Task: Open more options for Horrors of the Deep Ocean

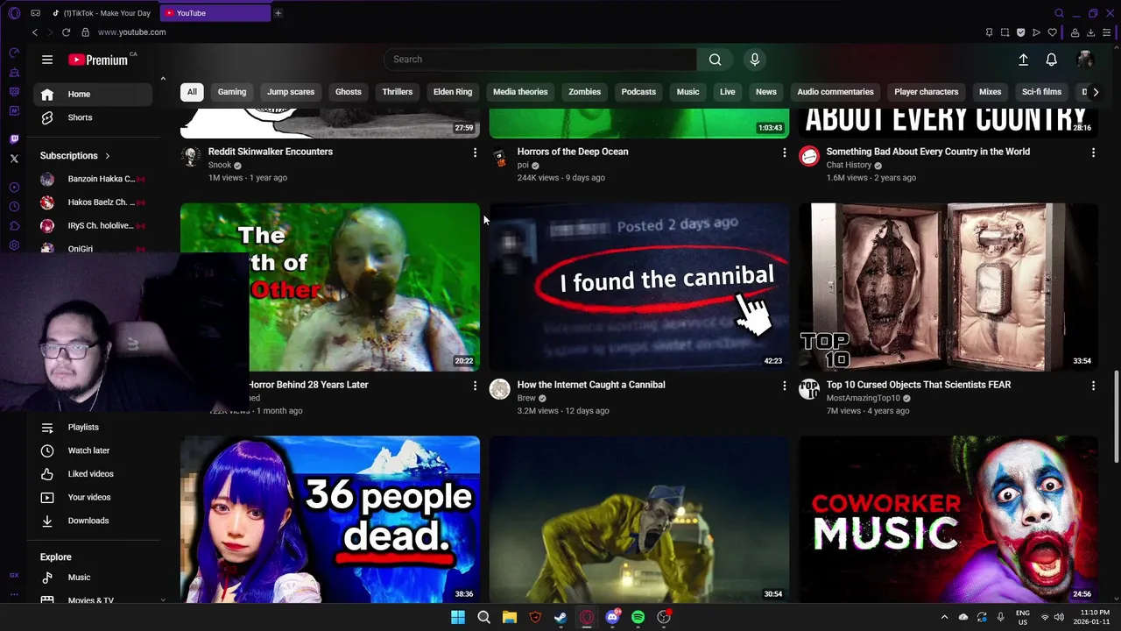Action: 784,152
